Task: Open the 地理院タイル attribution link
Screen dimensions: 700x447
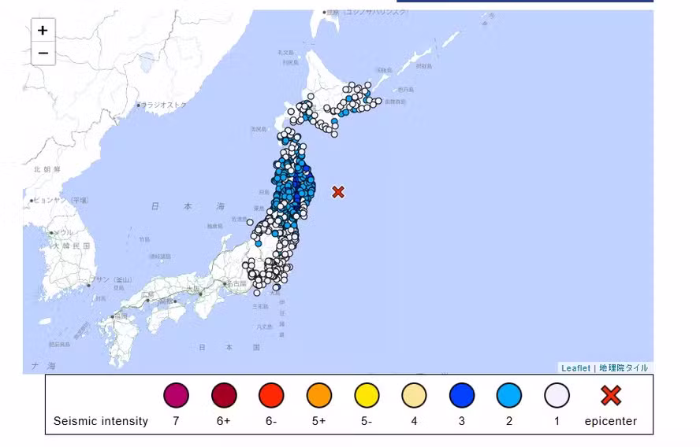Action: [x=624, y=368]
